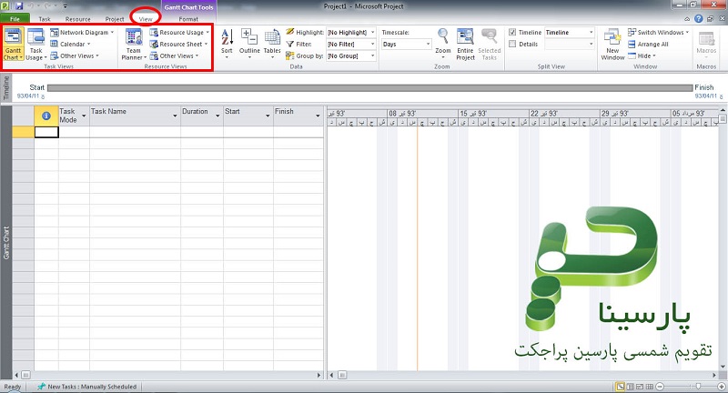The image size is (728, 393).
Task: Zoom to the Entire Project
Action: (465, 44)
